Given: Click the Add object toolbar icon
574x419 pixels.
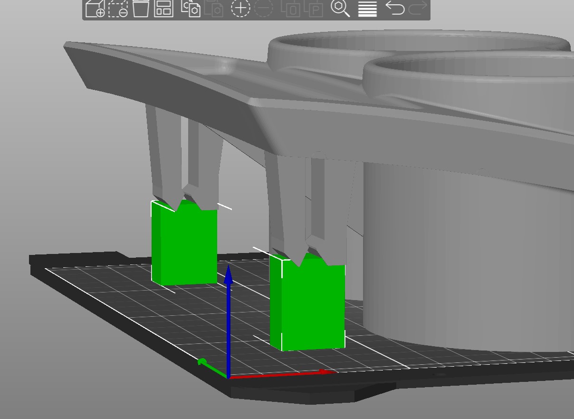Looking at the screenshot, I should 95,8.
